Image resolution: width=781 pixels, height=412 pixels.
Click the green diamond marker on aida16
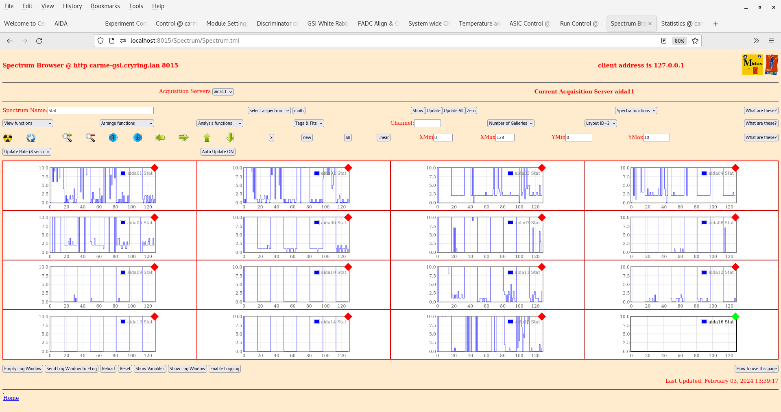[735, 316]
